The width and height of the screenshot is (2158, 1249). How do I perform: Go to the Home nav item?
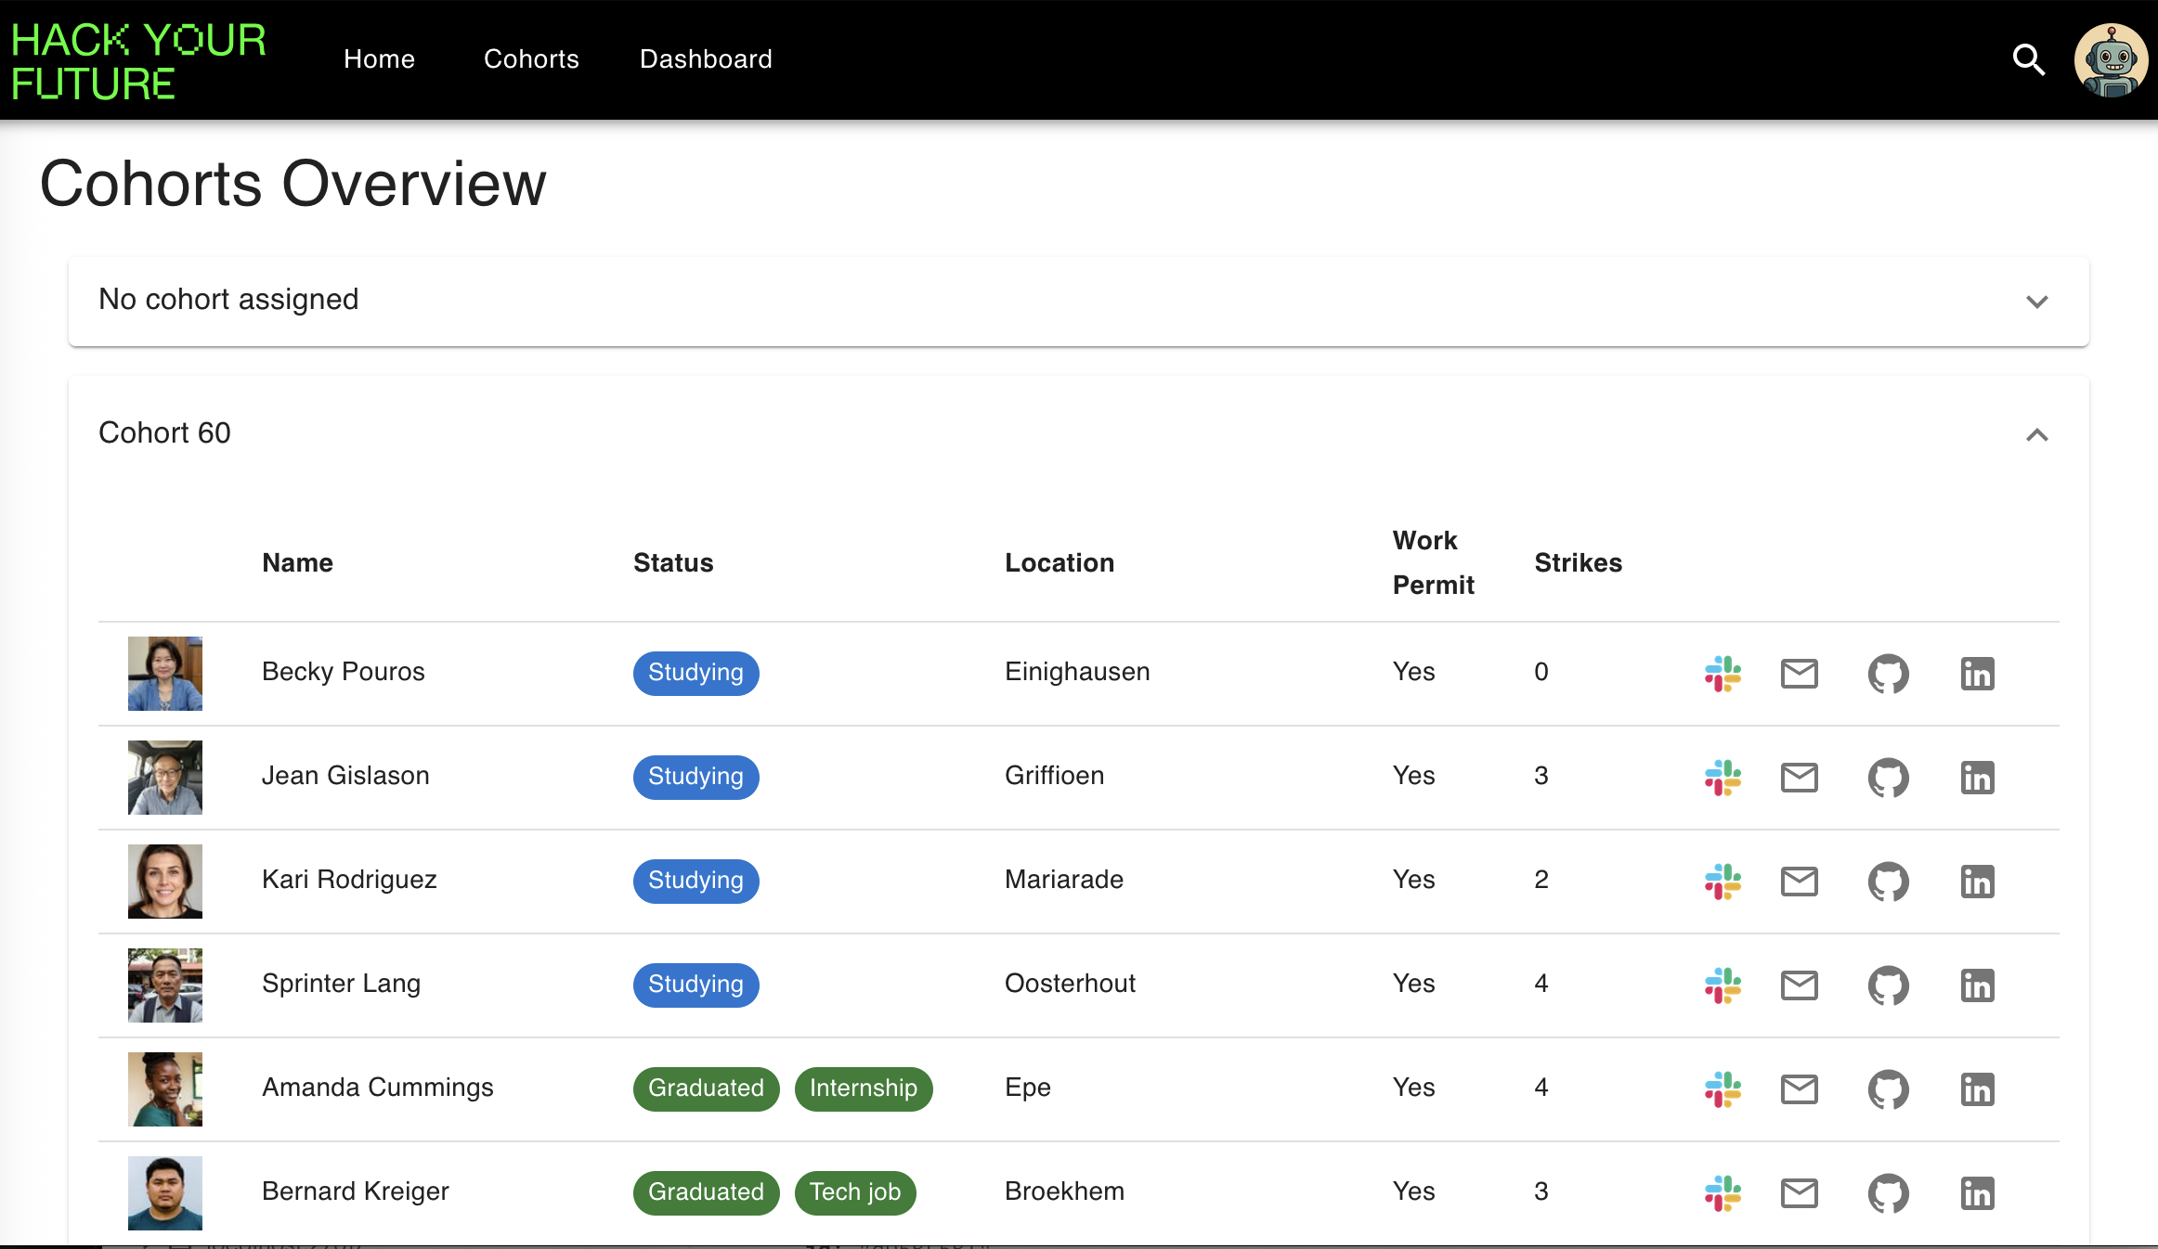coord(379,59)
